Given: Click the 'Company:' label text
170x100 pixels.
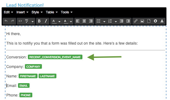Looking at the screenshot, I should pos(15,67).
